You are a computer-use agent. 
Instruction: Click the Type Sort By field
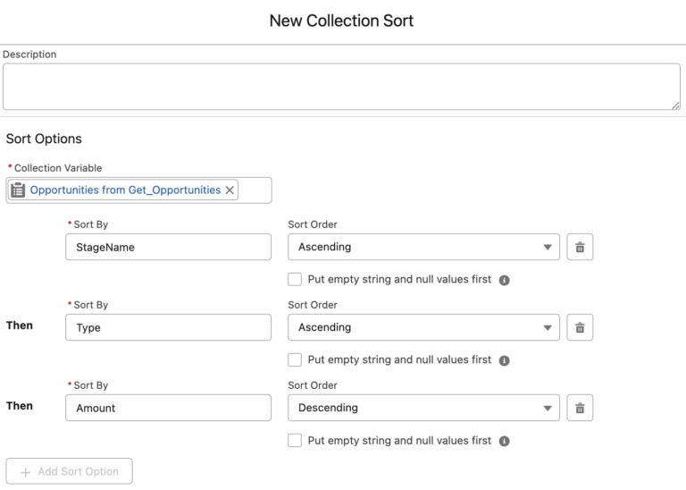coord(168,327)
